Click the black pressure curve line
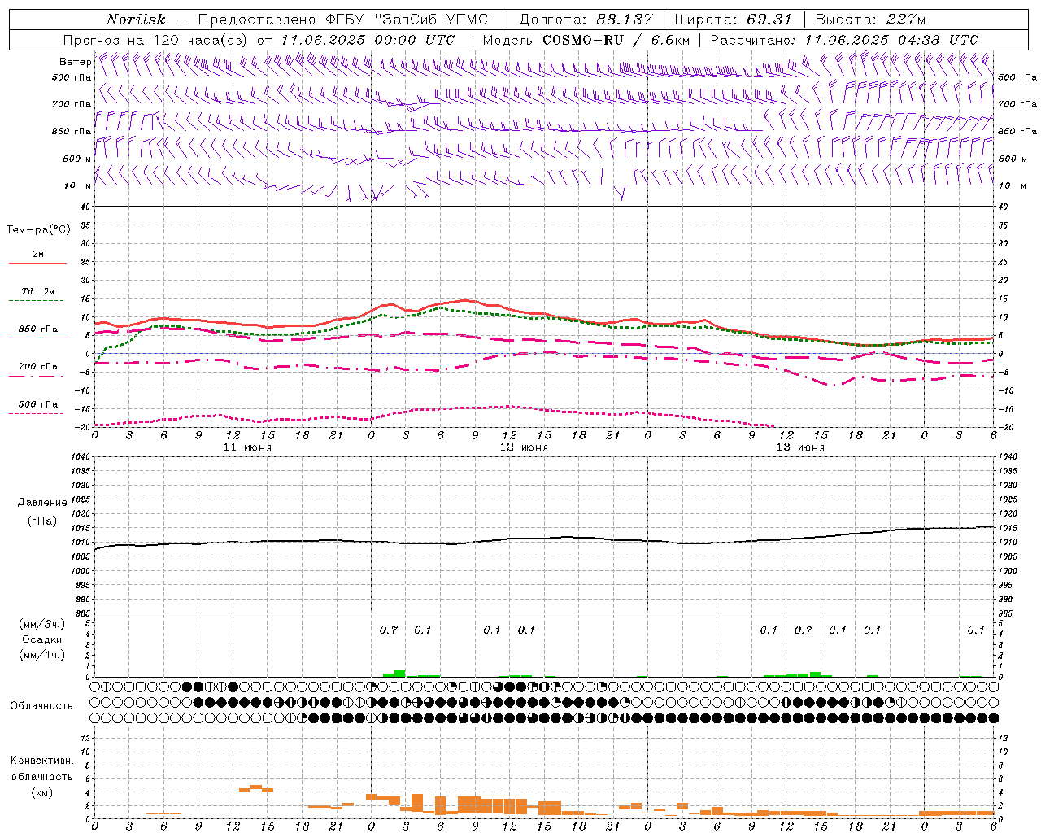 click(545, 539)
